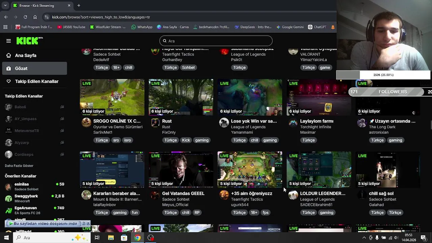Open the Yamanmami streamer avatar
This screenshot has height=243, width=432.
pos(224,123)
